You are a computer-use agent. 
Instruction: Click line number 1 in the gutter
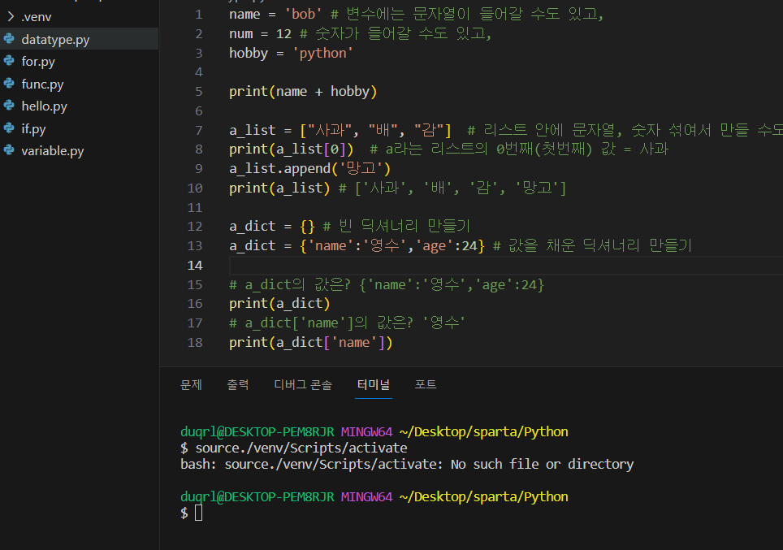pos(199,15)
